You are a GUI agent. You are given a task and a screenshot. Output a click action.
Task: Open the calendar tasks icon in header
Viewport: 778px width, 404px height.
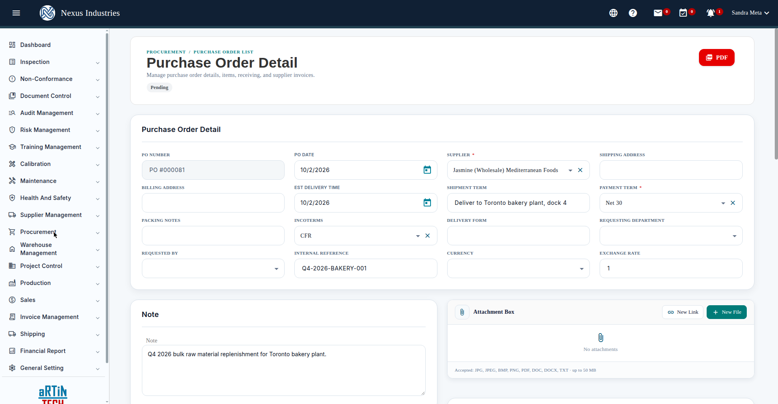point(683,13)
